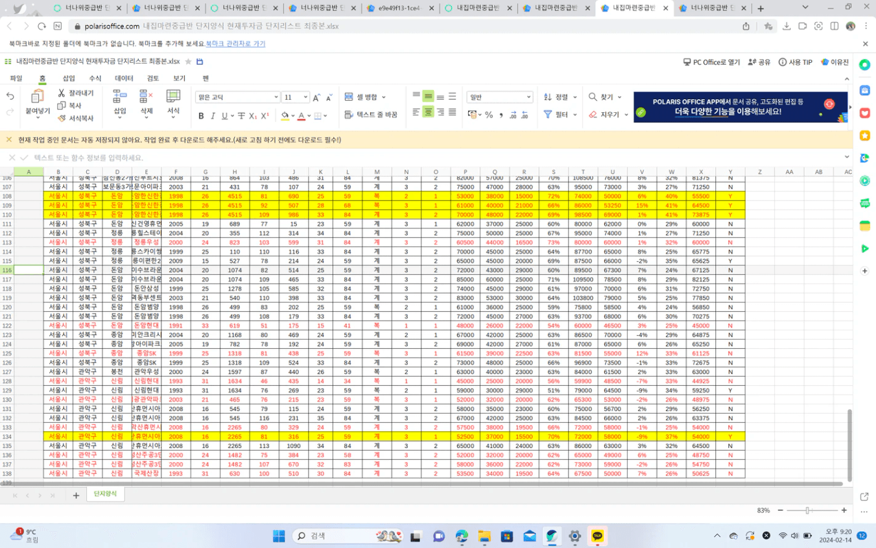Image resolution: width=876 pixels, height=548 pixels.
Task: Switch to the 수식 ribbon tab
Action: click(95, 78)
